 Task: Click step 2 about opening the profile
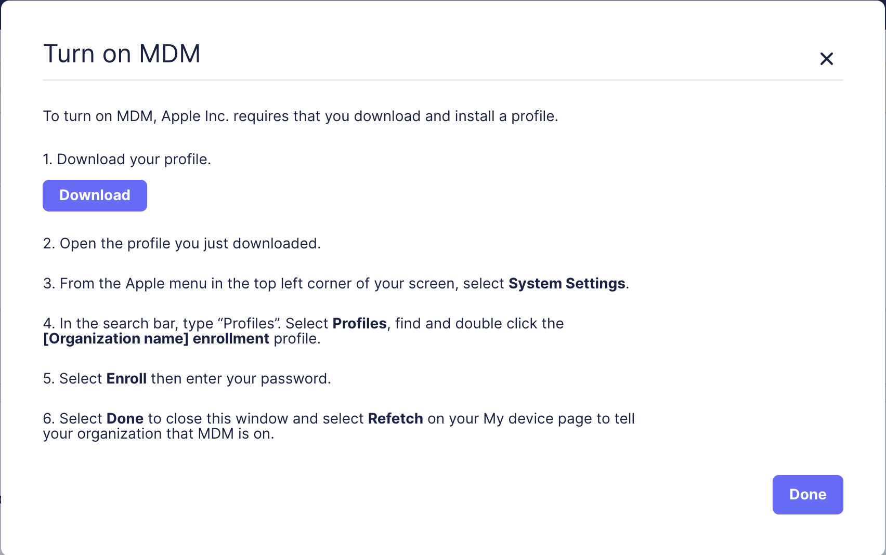click(182, 243)
